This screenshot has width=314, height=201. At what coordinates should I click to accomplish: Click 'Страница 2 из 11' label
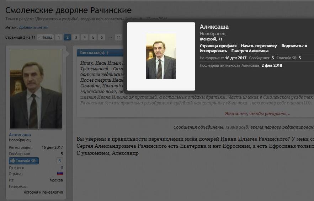pyautogui.click(x=20, y=37)
